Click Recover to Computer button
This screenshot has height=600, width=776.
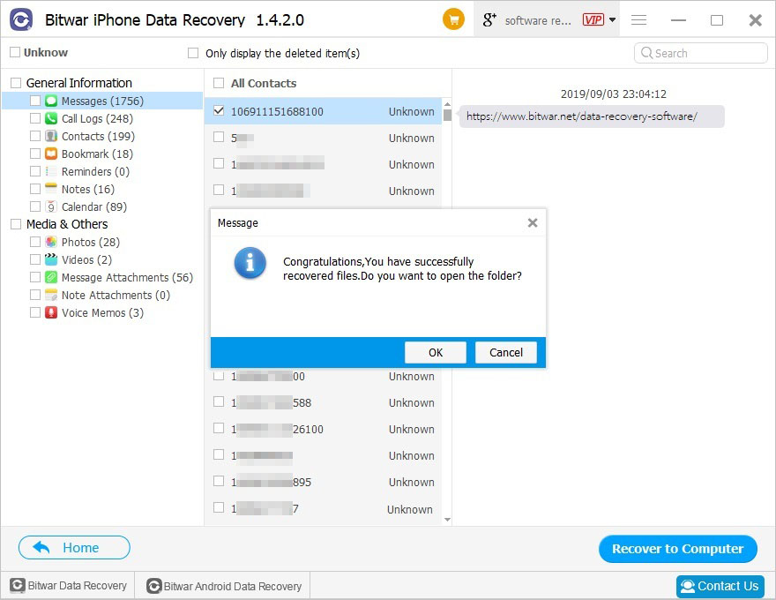pyautogui.click(x=677, y=549)
